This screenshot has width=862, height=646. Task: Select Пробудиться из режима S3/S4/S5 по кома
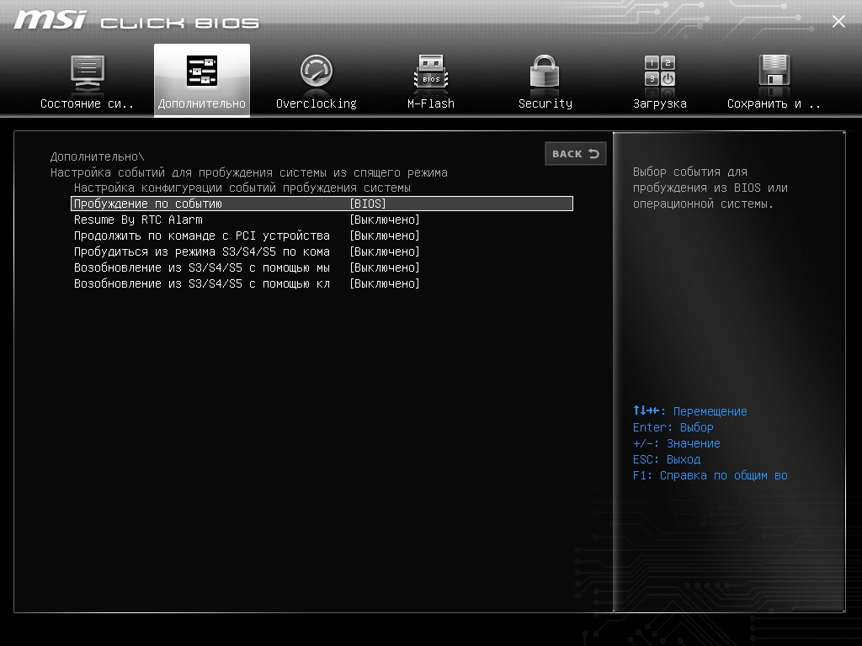coord(202,252)
